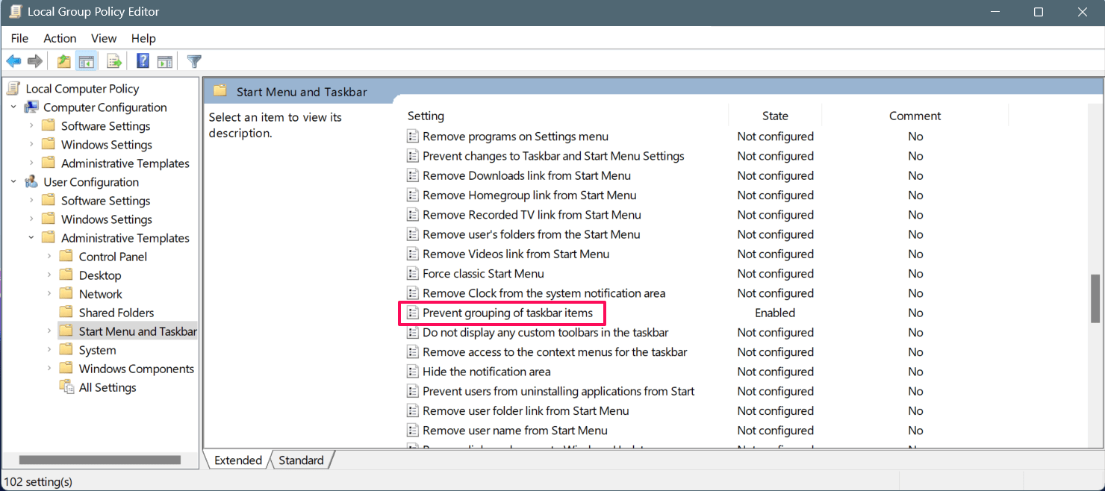This screenshot has height=491, width=1105.
Task: Open the Action menu
Action: click(x=60, y=38)
